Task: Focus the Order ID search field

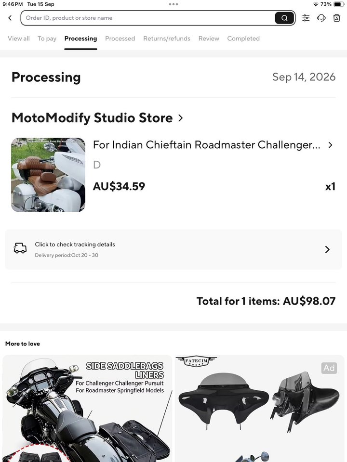Action: point(147,18)
